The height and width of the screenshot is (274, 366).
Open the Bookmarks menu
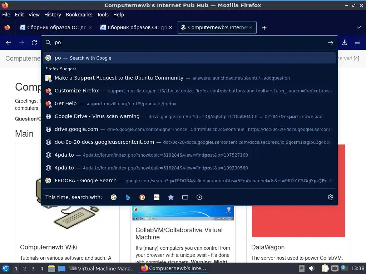coord(79,15)
